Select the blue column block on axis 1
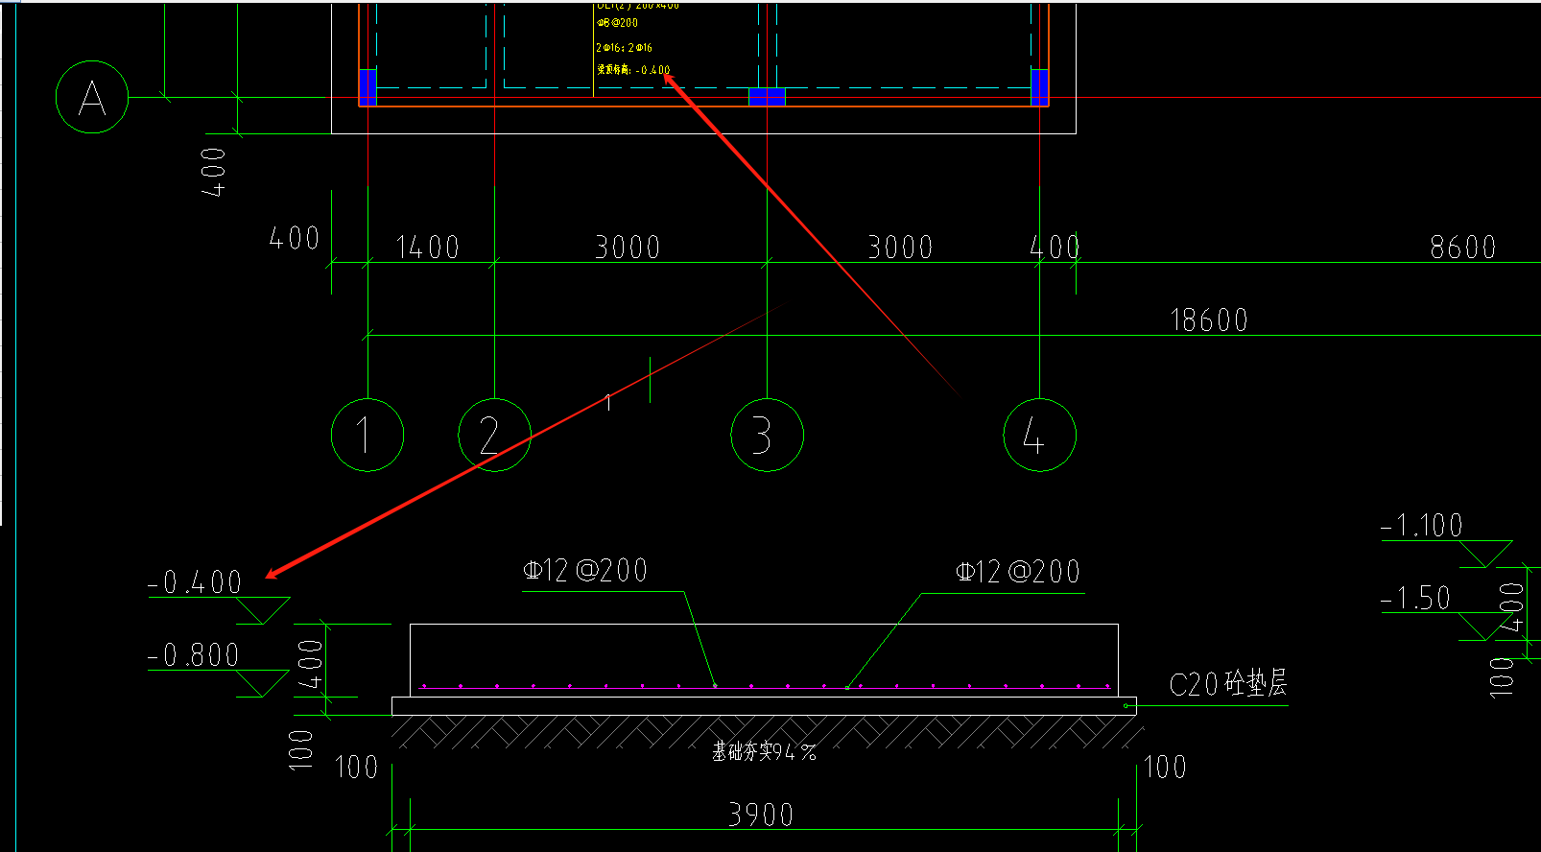1541x852 pixels. (x=367, y=87)
